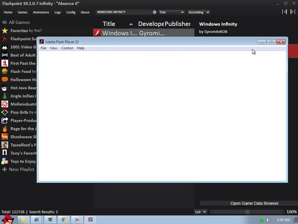Select the Best of Adult Swim icon
The image size is (298, 224).
(5, 55)
